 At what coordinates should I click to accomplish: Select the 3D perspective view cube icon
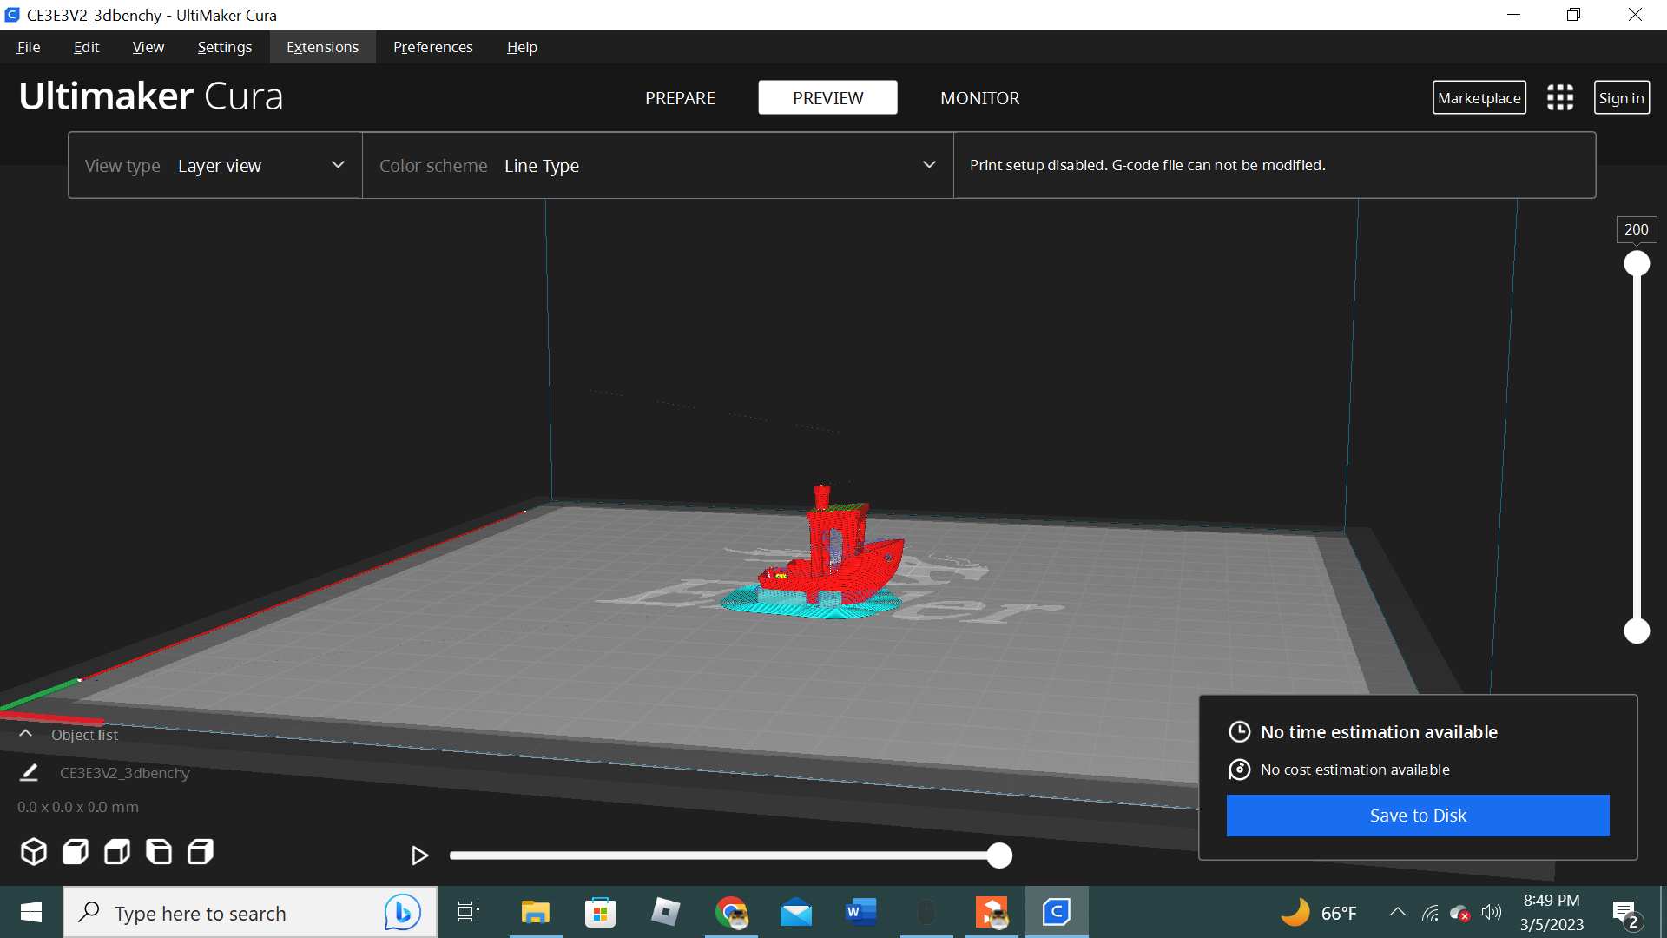[34, 852]
